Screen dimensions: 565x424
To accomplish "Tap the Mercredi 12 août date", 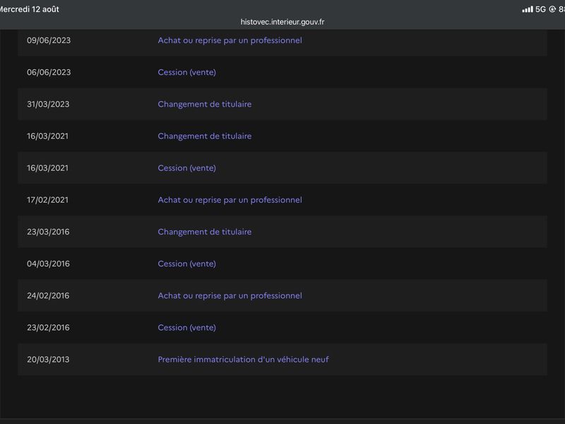I will [x=29, y=9].
